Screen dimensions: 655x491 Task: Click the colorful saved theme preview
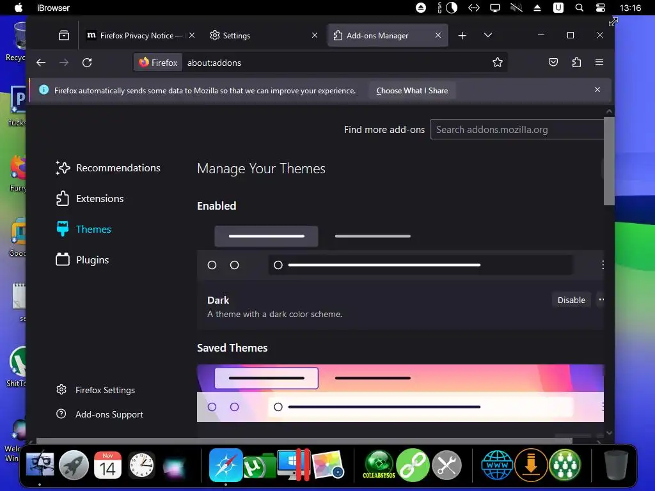(x=400, y=393)
